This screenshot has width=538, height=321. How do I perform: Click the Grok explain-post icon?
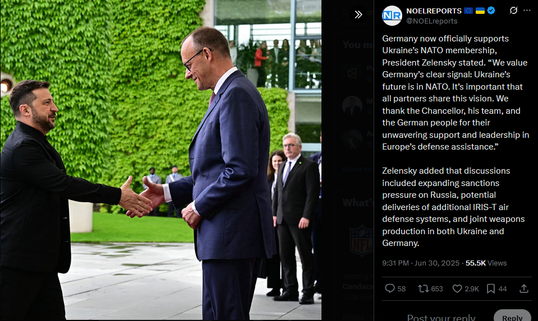point(513,11)
